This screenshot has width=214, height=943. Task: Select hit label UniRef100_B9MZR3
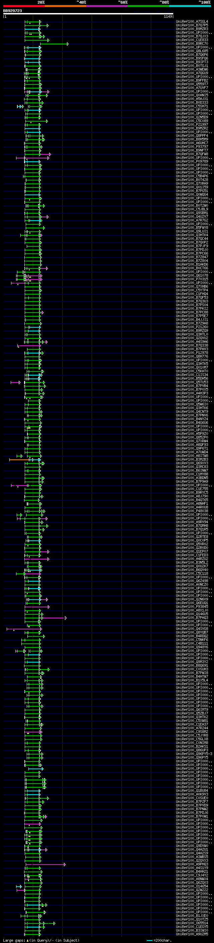pos(192,29)
